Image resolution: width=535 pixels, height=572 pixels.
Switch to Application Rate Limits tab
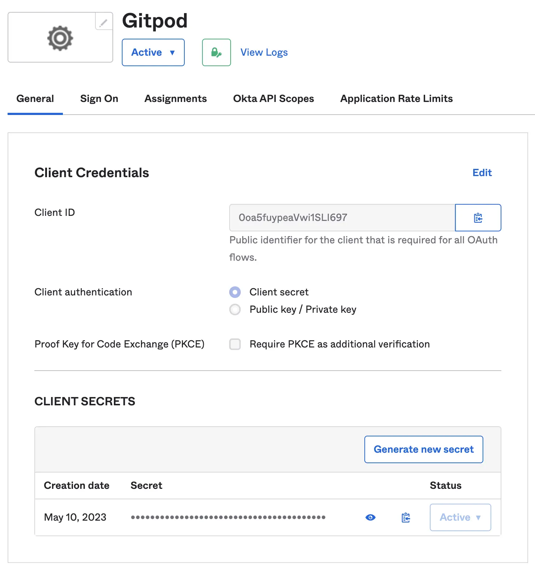[x=397, y=99]
